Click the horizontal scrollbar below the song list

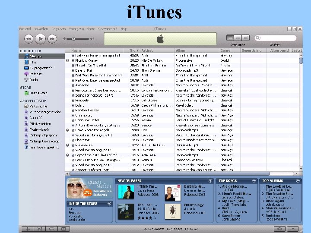[x=170, y=174]
